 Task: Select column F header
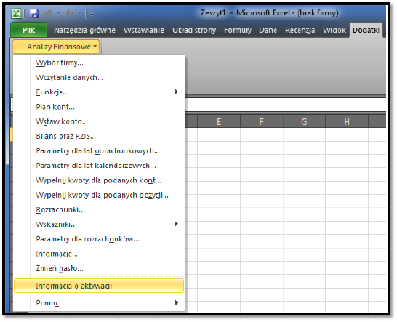(x=261, y=122)
